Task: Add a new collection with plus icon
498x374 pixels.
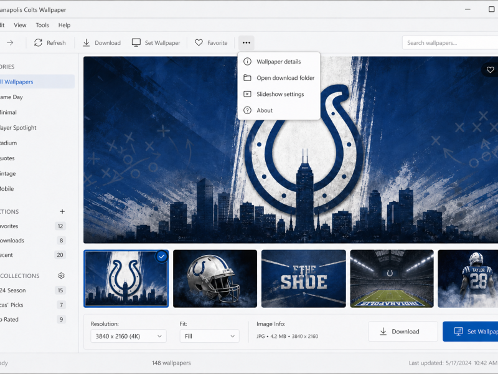Action: [x=62, y=211]
